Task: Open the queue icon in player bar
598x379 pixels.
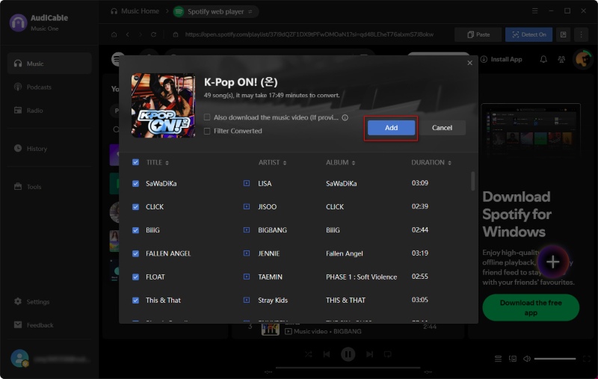Action: (498, 359)
